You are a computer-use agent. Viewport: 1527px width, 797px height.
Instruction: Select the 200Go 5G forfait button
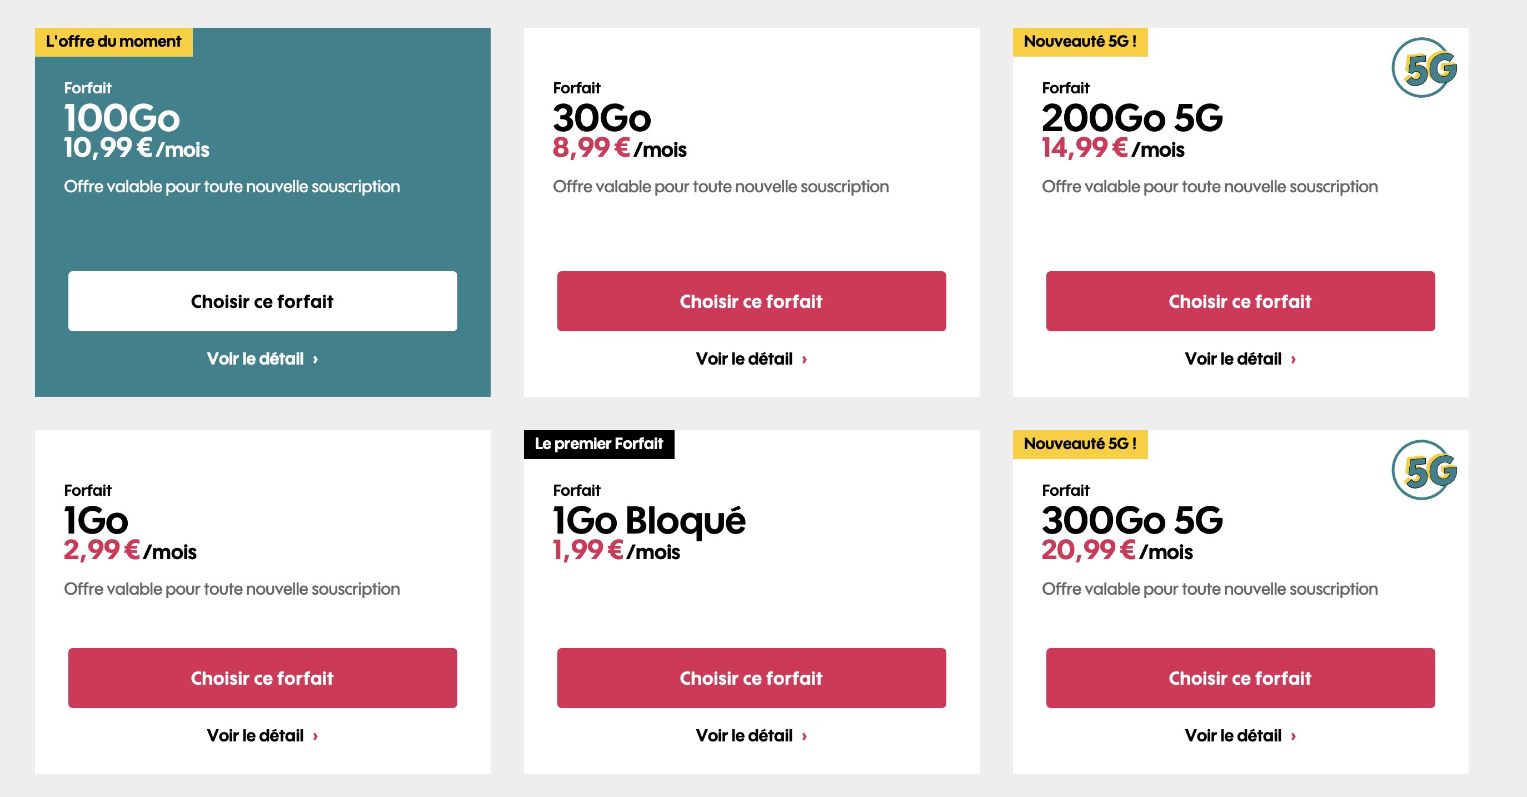click(x=1240, y=301)
